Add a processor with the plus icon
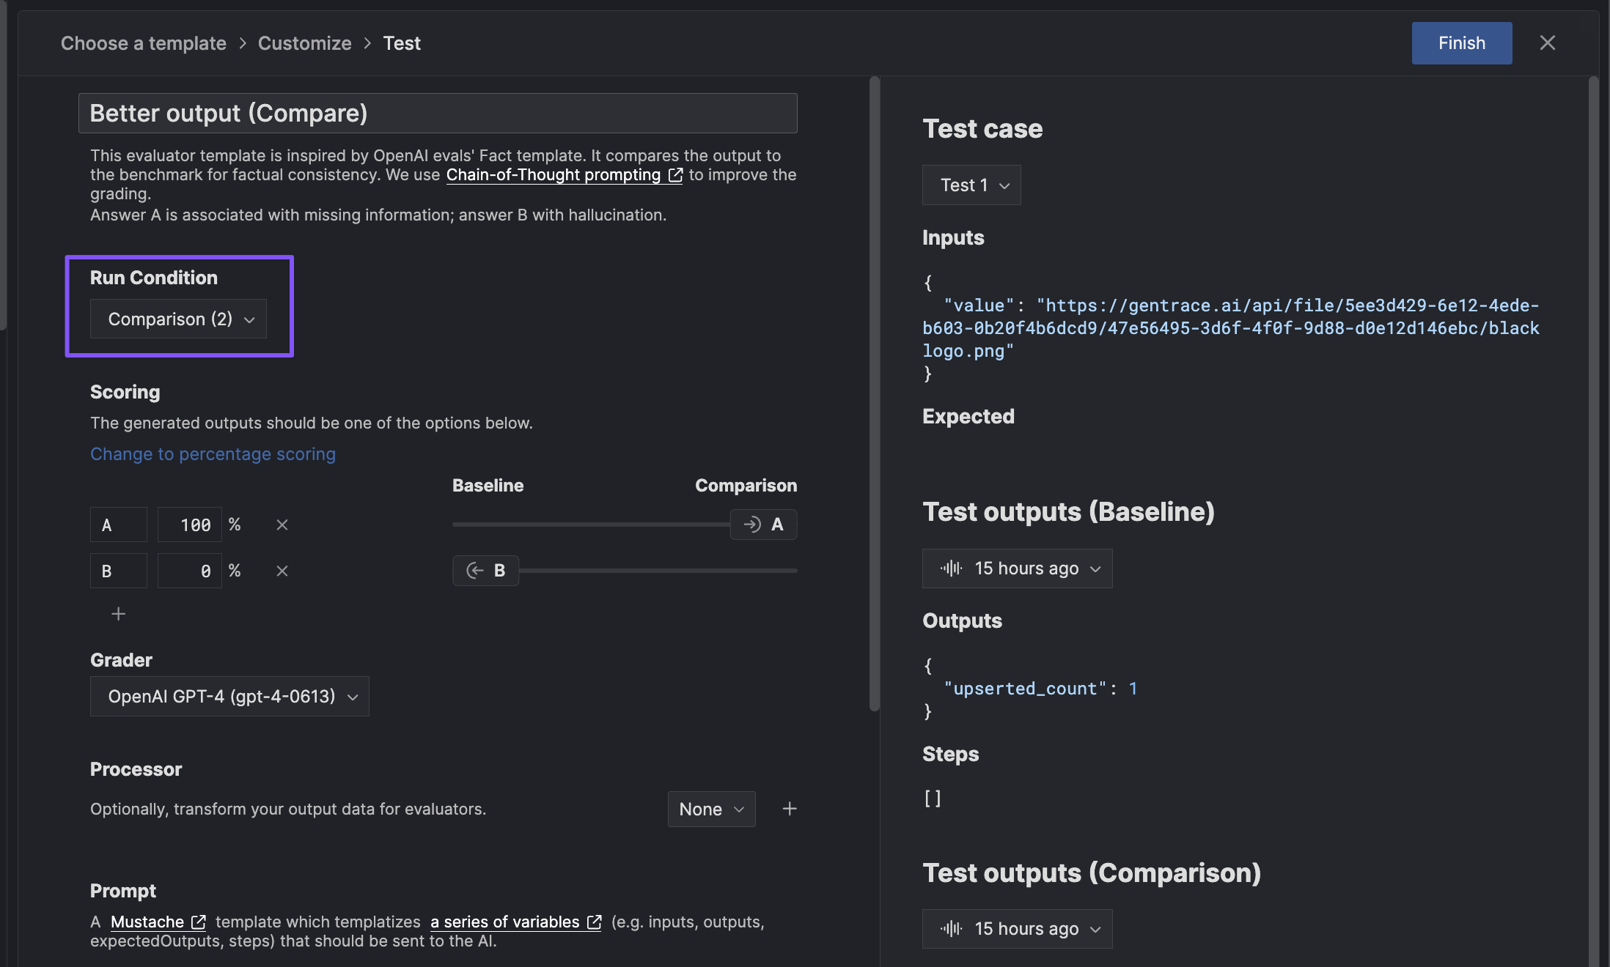The width and height of the screenshot is (1610, 967). click(x=790, y=809)
